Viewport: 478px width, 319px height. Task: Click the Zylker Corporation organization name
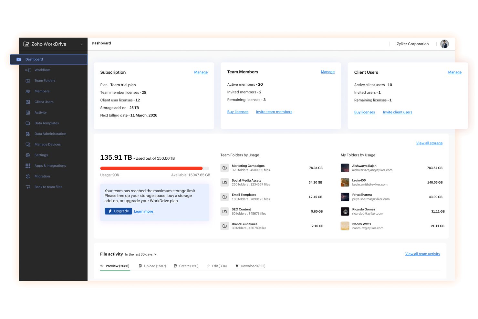413,44
